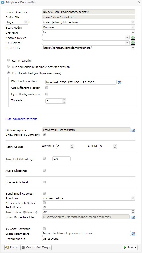Open the Extra Parameters editor icon
The image size is (142, 253).
(133, 234)
